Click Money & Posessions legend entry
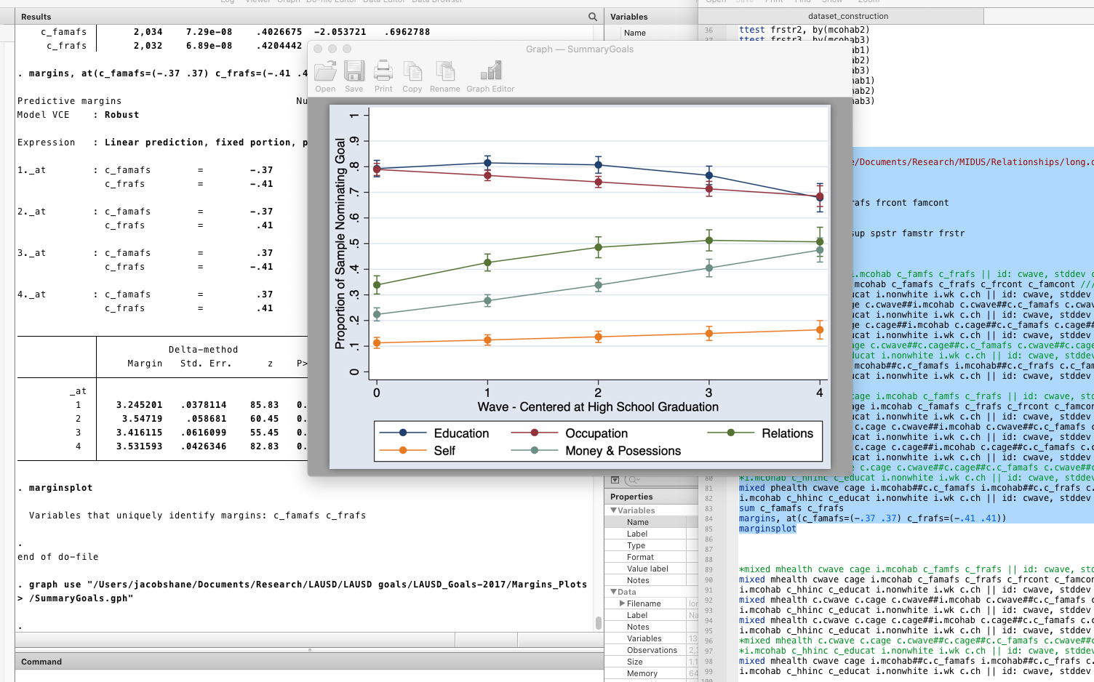The width and height of the screenshot is (1094, 682). [623, 451]
